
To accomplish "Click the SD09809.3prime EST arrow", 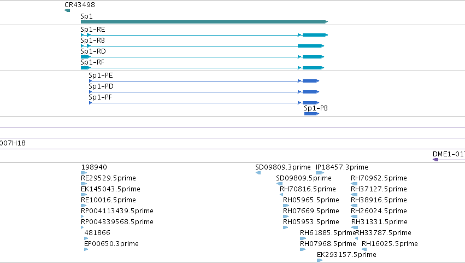I will pyautogui.click(x=258, y=173).
